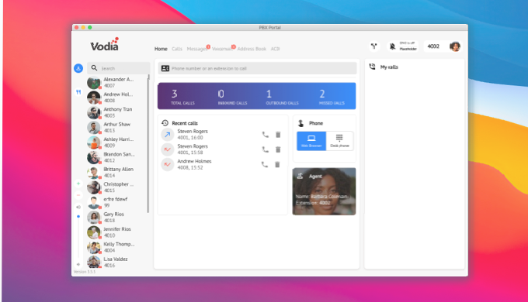
Task: Call back Steven Rogers from the 16:00 entry
Action: coord(266,135)
